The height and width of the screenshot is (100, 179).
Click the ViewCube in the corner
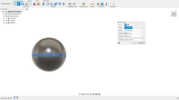174,14
